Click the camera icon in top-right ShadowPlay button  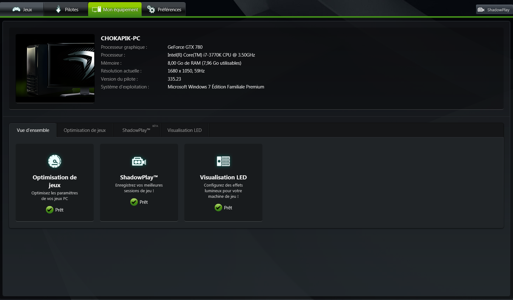click(x=481, y=10)
